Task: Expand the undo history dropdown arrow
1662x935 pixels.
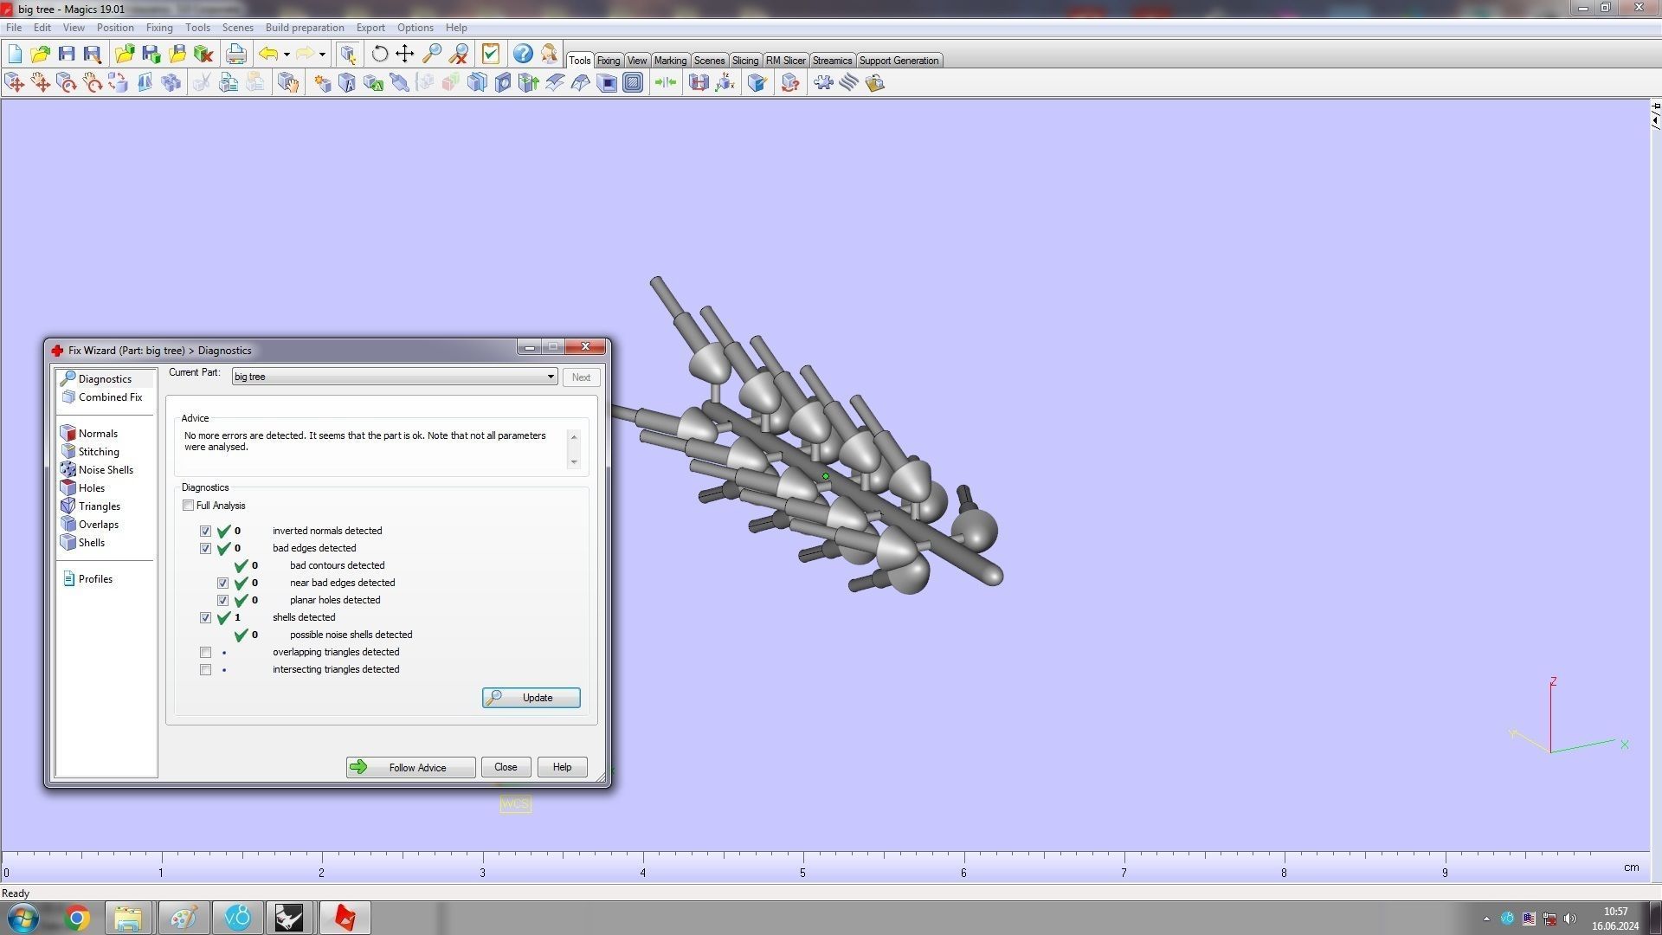Action: point(287,55)
